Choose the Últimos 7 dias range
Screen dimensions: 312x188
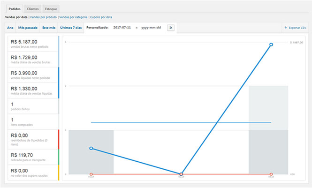coord(71,28)
